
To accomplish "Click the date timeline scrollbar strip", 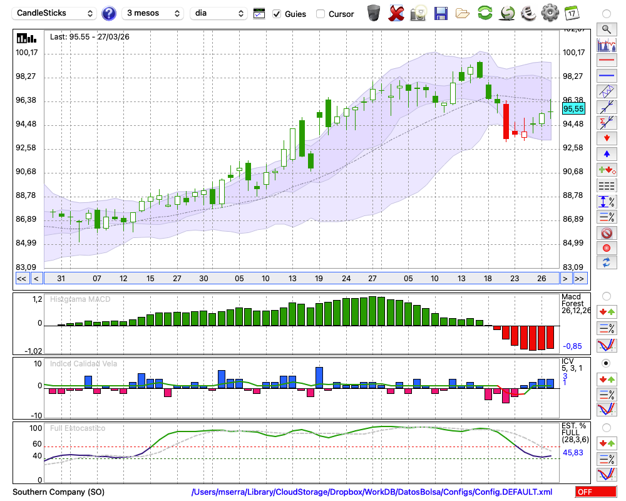I will [x=302, y=279].
